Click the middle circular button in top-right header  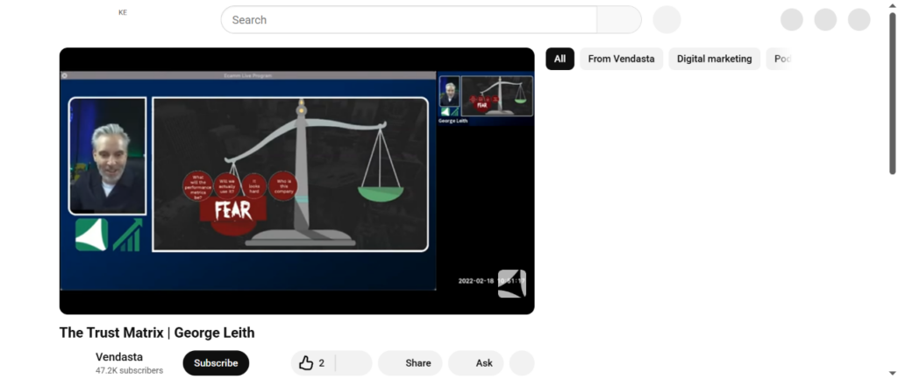click(x=825, y=19)
